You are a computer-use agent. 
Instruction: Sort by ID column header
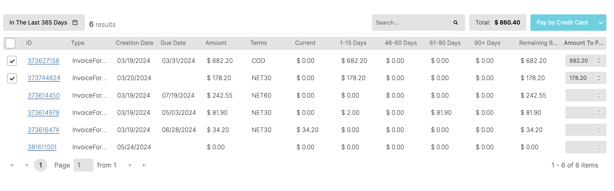(x=29, y=43)
